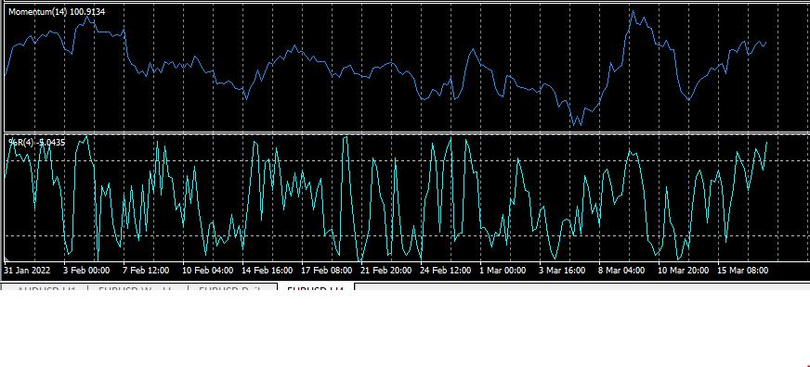Click the 15 Mar 08:00 time label
Image resolution: width=810 pixels, height=367 pixels.
click(742, 270)
